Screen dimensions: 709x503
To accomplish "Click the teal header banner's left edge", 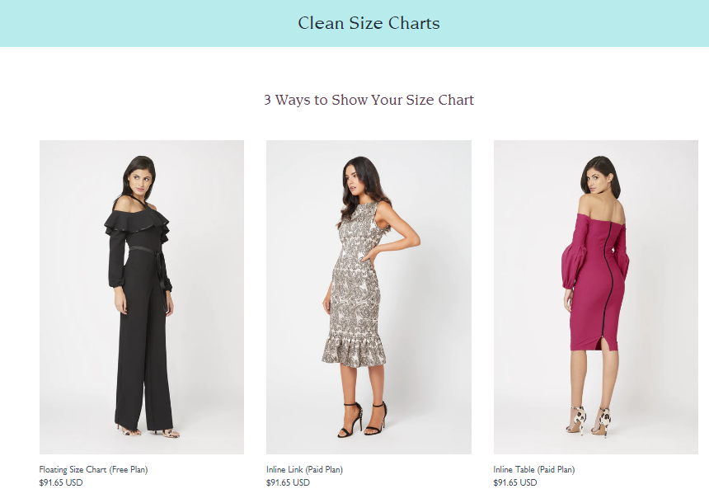I will pyautogui.click(x=10, y=23).
